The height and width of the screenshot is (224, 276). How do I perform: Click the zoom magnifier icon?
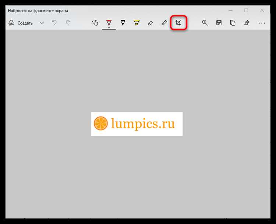[x=205, y=23]
